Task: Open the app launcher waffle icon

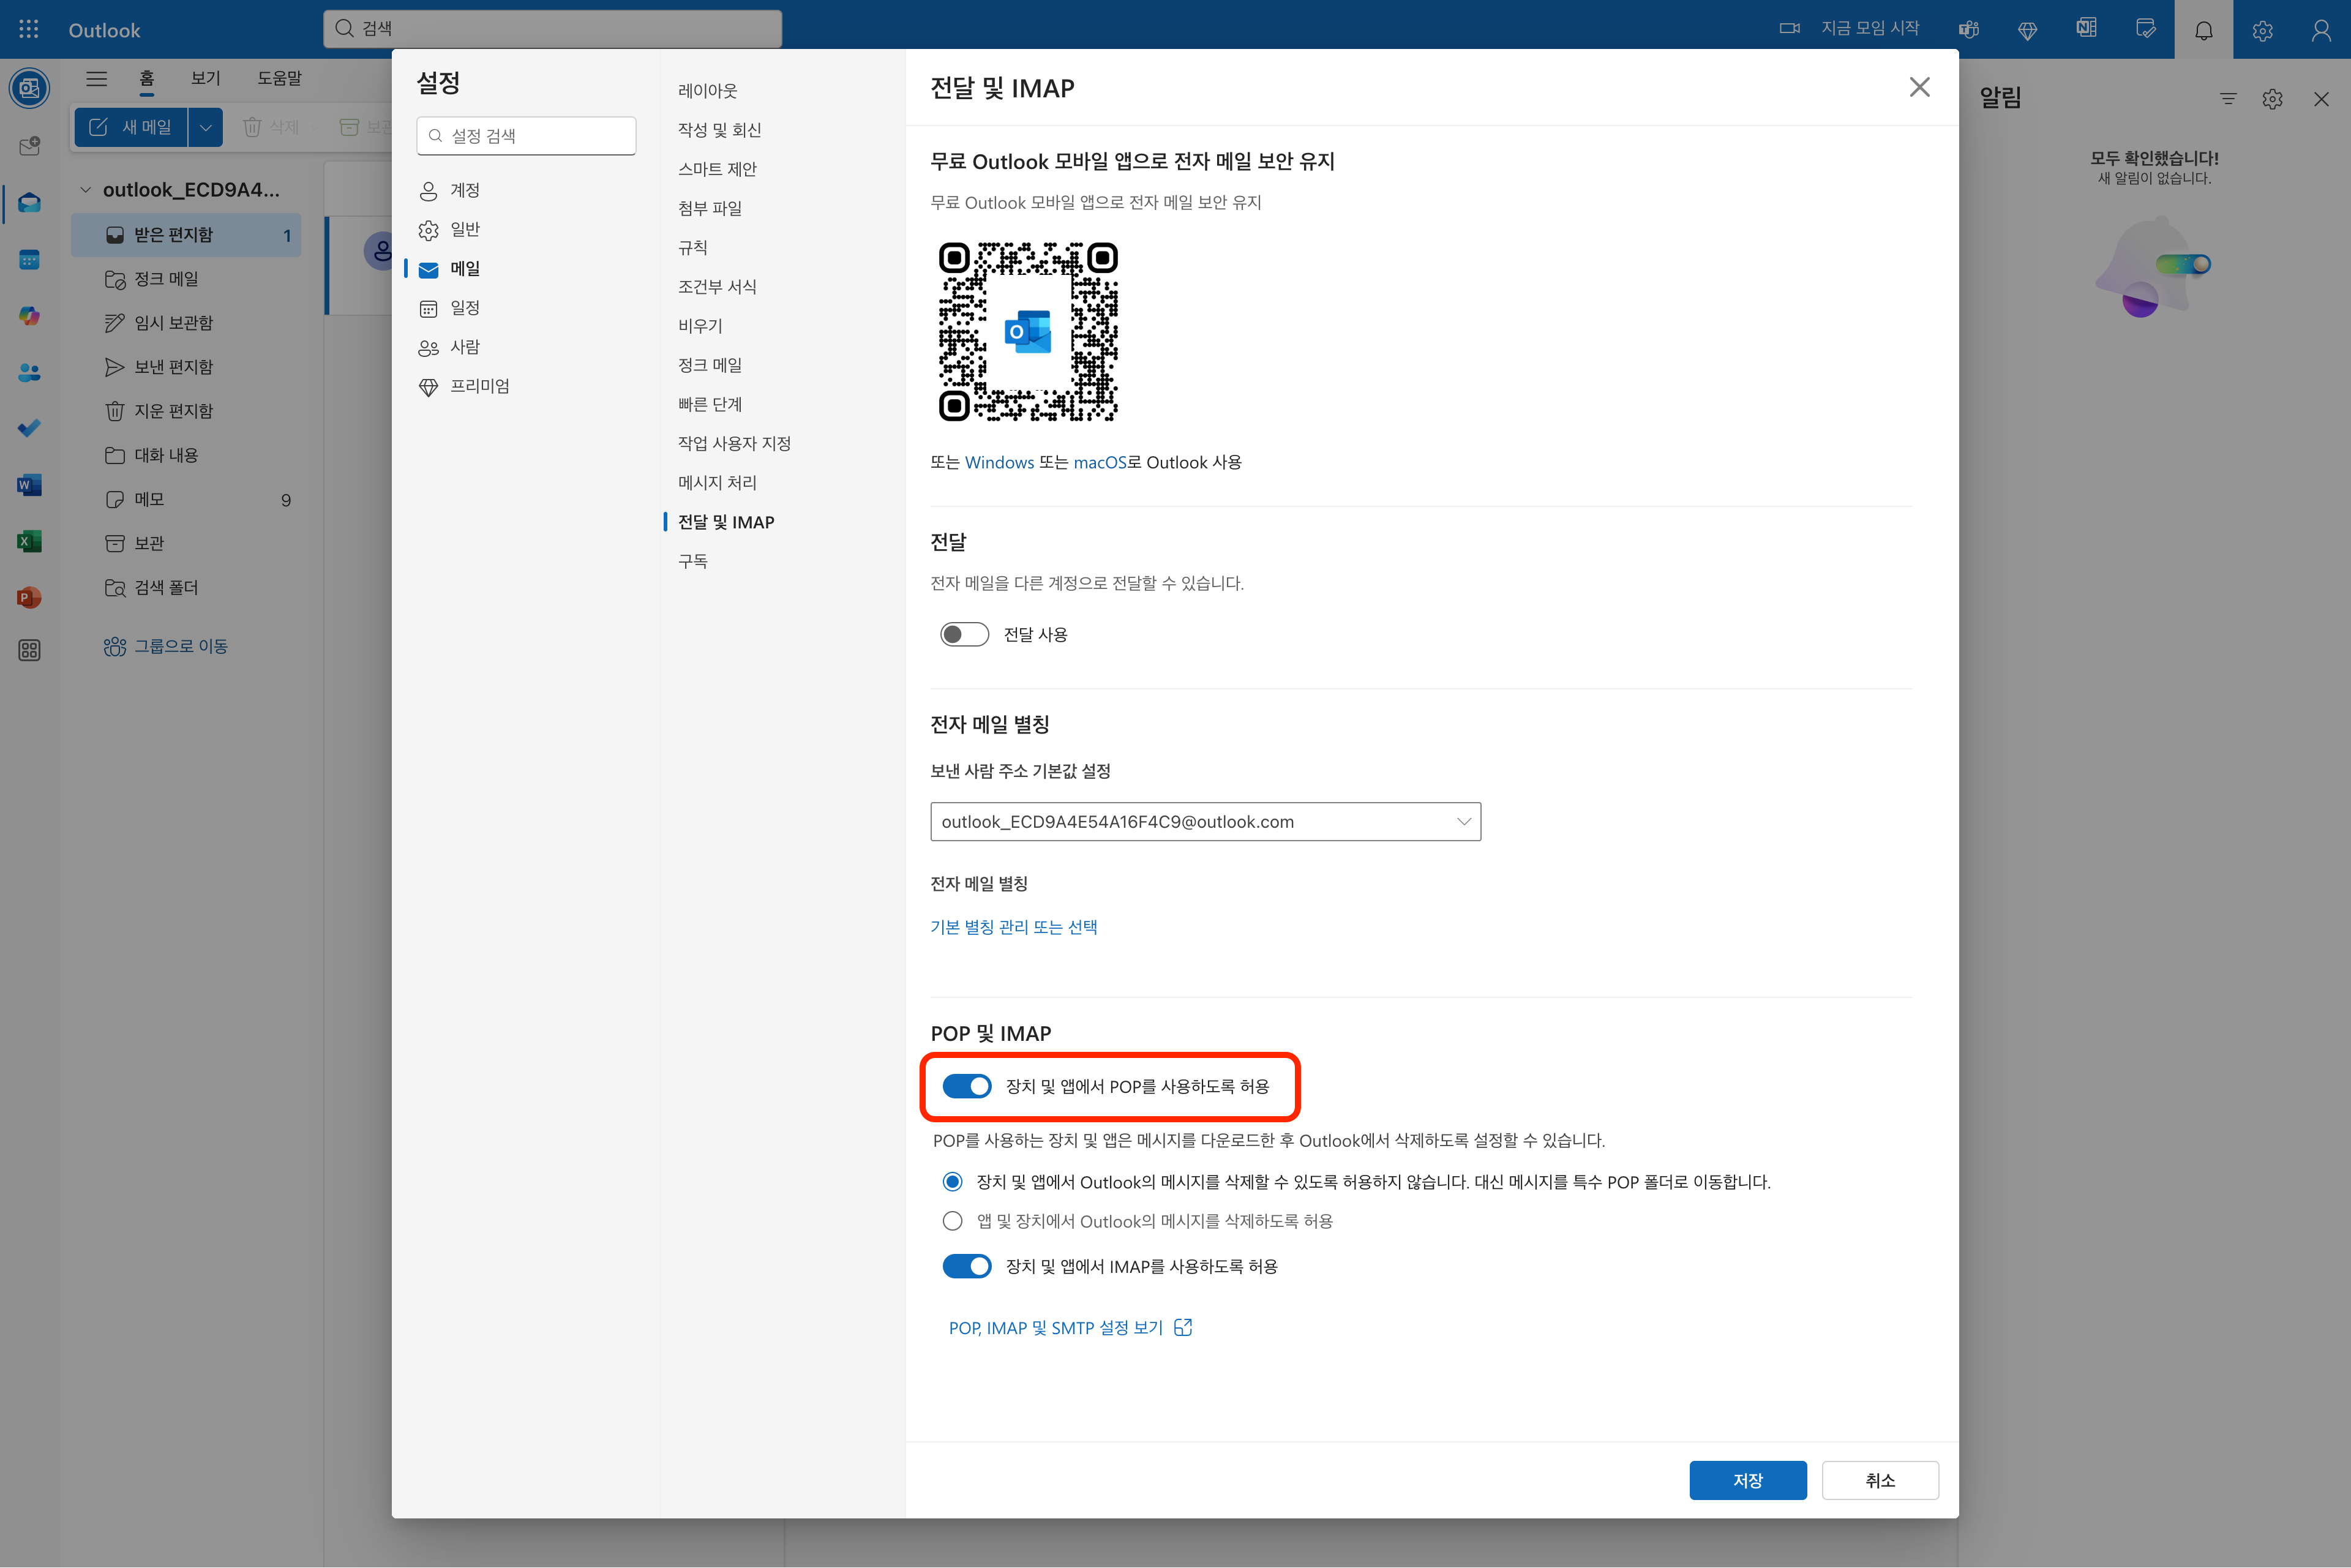Action: (x=29, y=29)
